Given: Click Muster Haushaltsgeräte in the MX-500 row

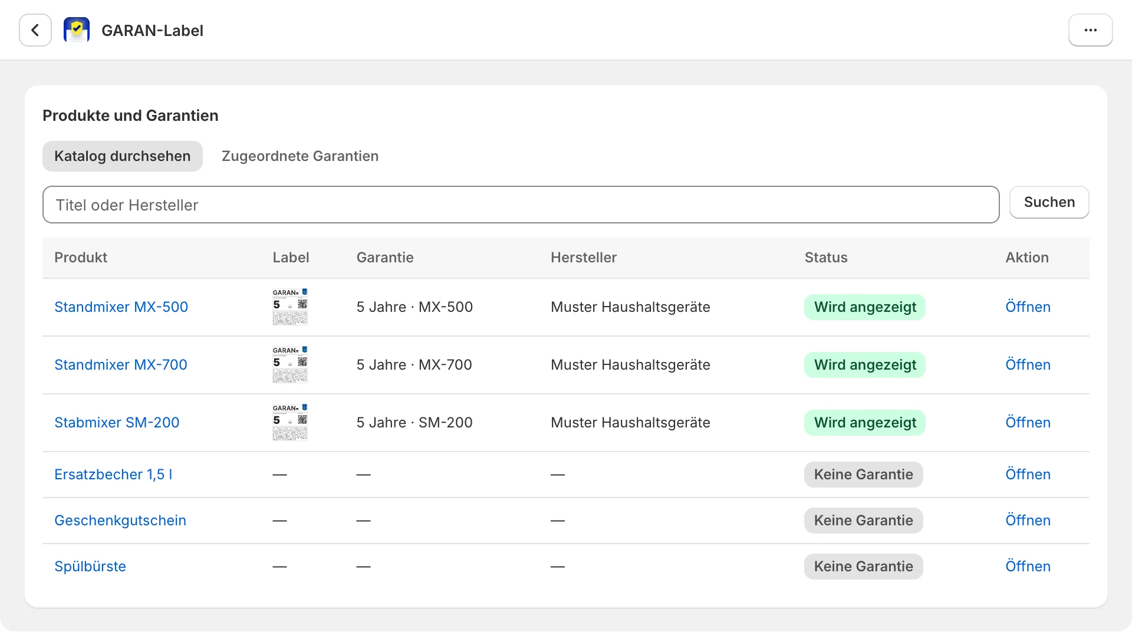Looking at the screenshot, I should pos(630,307).
